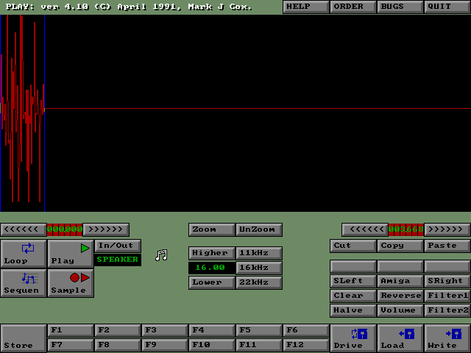Open the ORDER menu item

[x=353, y=7]
